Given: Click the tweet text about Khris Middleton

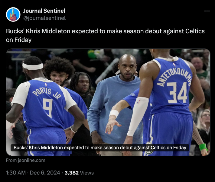Looking at the screenshot, I should [105, 35].
